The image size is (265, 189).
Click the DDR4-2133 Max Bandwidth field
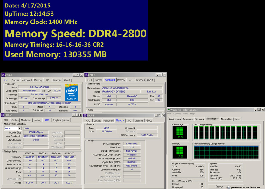pyautogui.click(x=36, y=136)
